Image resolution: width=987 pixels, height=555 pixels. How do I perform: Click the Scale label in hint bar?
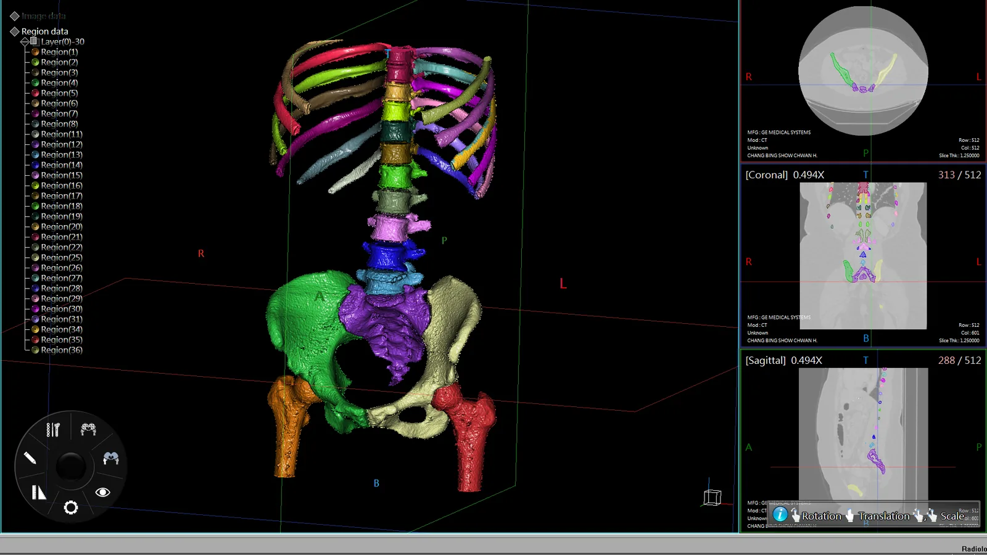952,516
